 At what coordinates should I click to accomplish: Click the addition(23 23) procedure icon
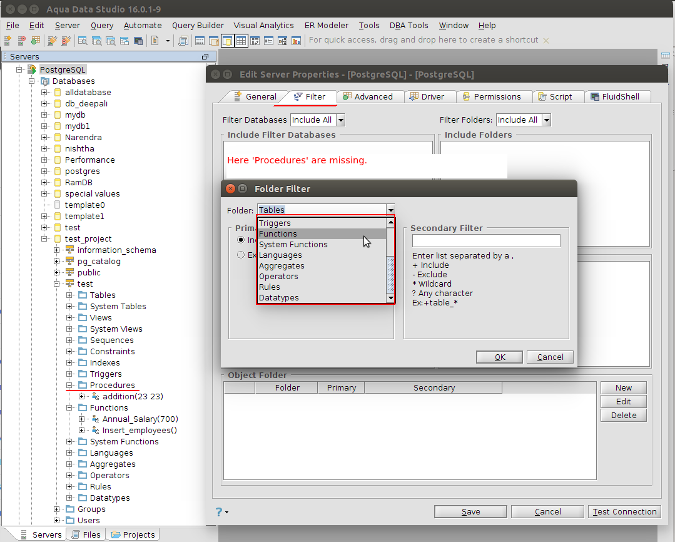click(96, 396)
